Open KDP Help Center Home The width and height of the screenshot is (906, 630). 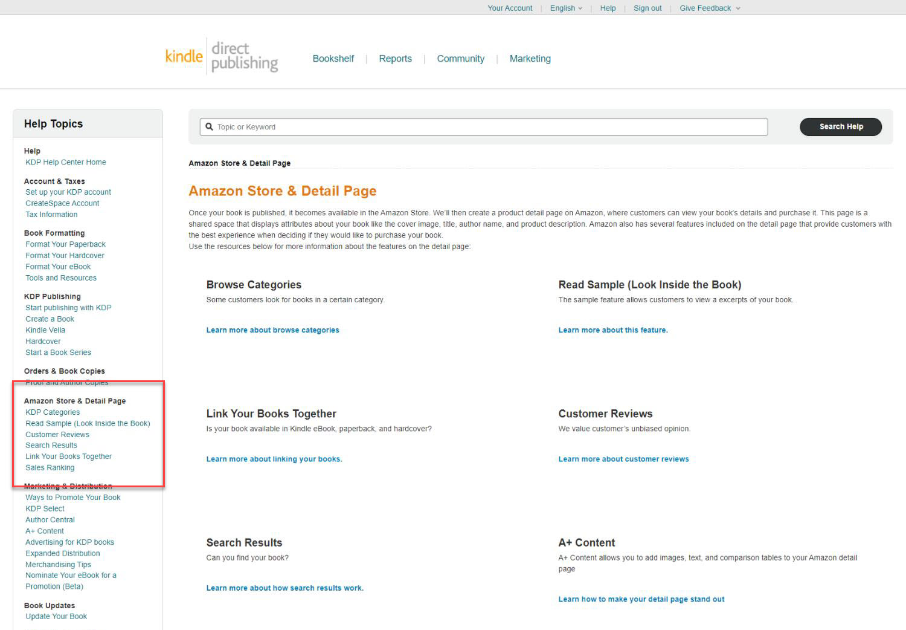[66, 162]
